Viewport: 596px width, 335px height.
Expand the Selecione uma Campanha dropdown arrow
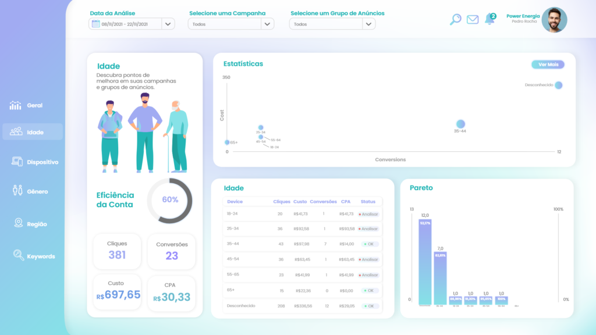(267, 24)
